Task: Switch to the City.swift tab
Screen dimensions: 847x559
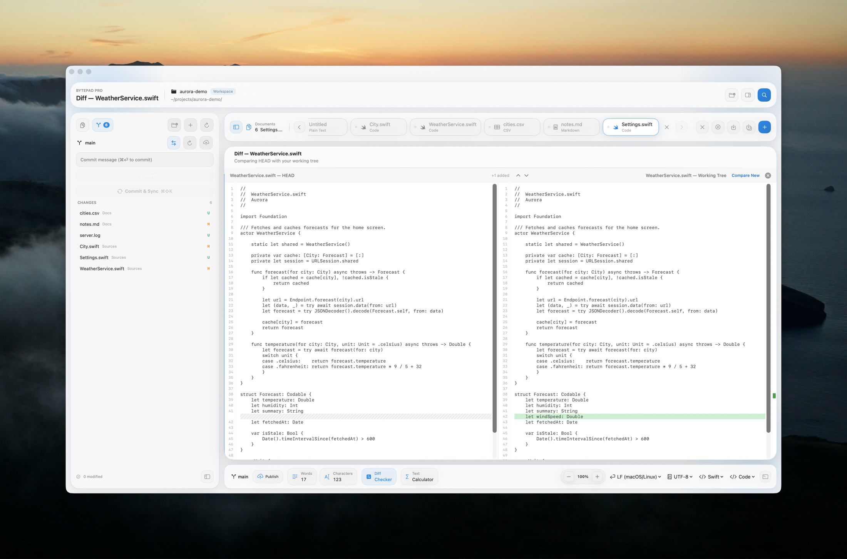Action: point(378,127)
